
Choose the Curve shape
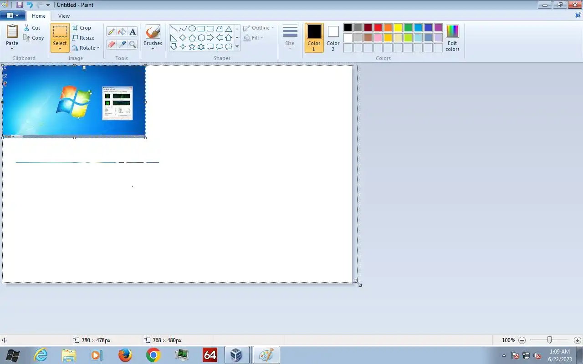[x=183, y=29]
